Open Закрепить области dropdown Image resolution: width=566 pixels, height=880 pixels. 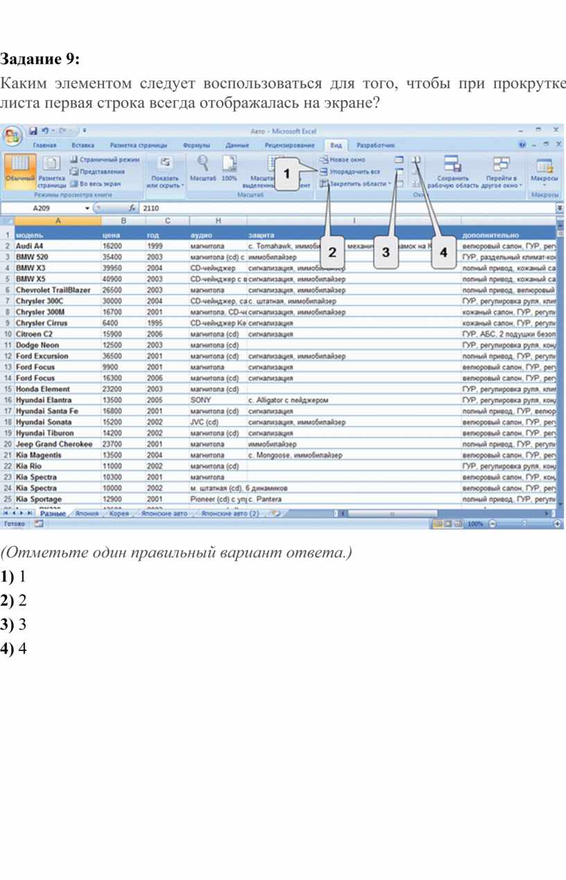pyautogui.click(x=355, y=184)
